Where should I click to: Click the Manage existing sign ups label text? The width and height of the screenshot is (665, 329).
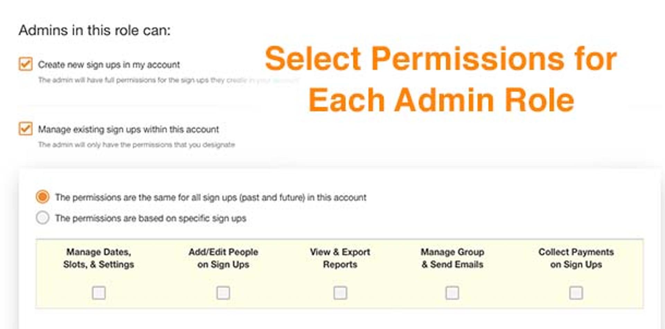pyautogui.click(x=128, y=129)
